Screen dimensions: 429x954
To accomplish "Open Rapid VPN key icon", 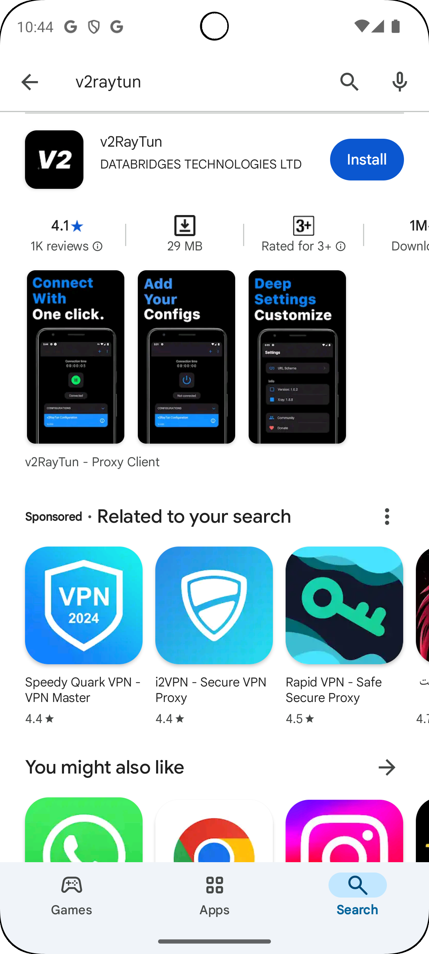I will click(344, 605).
